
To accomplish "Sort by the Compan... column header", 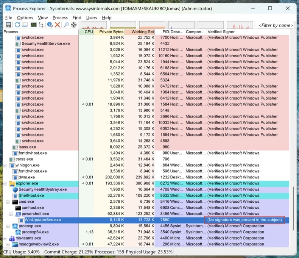I will [196, 32].
